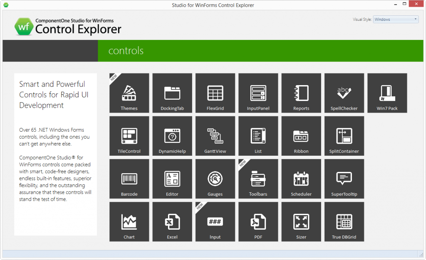
Task: Select the Toolbars tile
Action: (258, 179)
